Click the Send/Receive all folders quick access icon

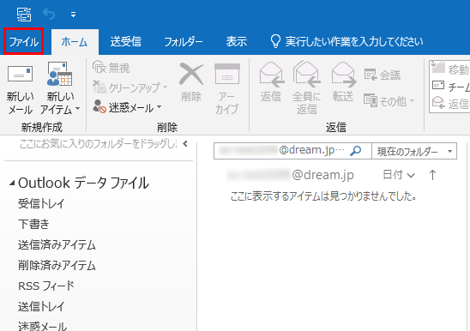[x=24, y=15]
